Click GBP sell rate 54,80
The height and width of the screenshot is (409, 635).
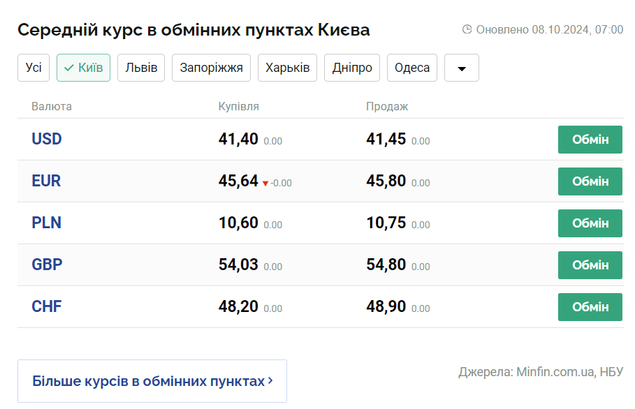pos(386,265)
